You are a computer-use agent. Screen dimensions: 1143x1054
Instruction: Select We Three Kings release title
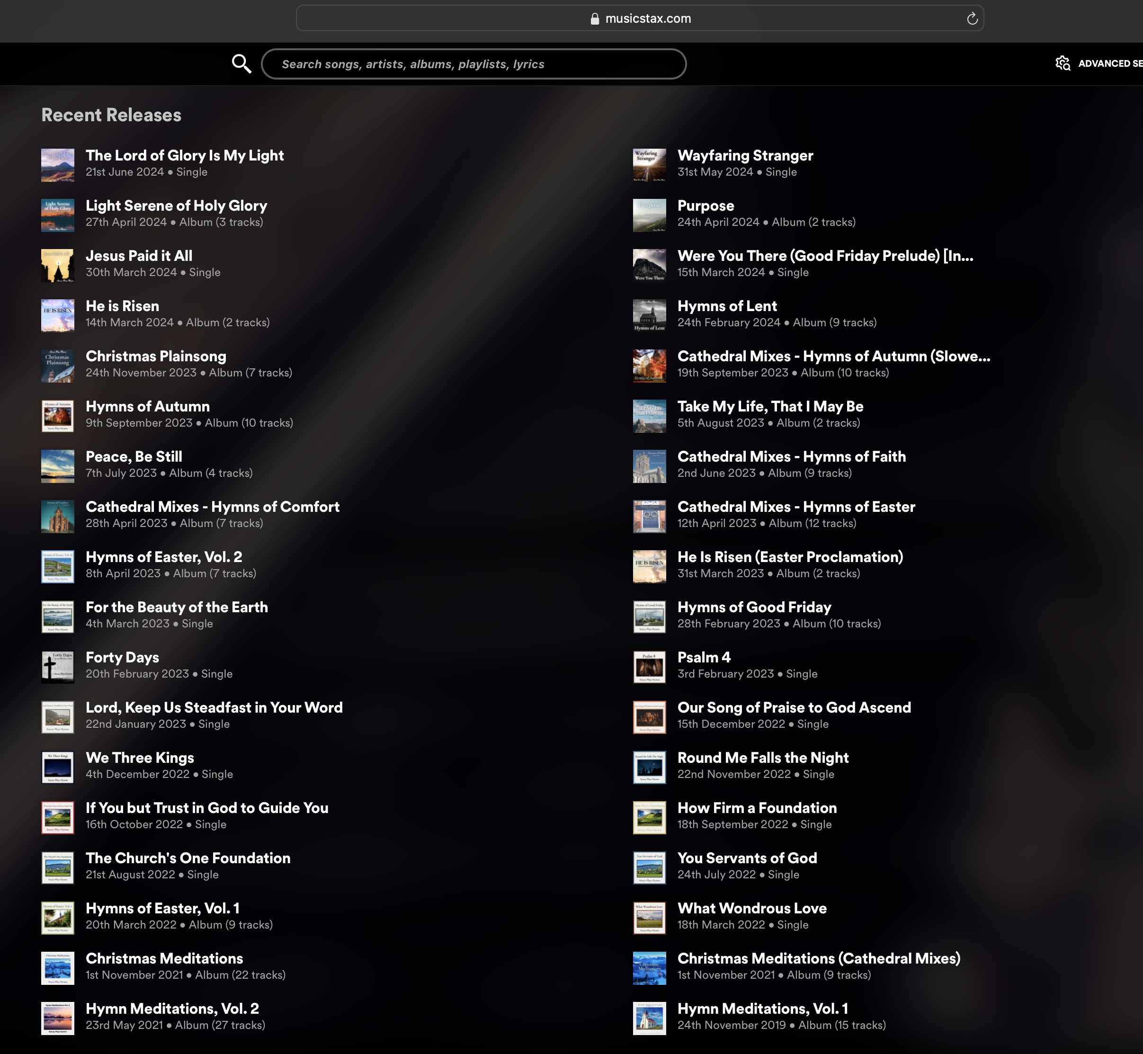pos(140,758)
